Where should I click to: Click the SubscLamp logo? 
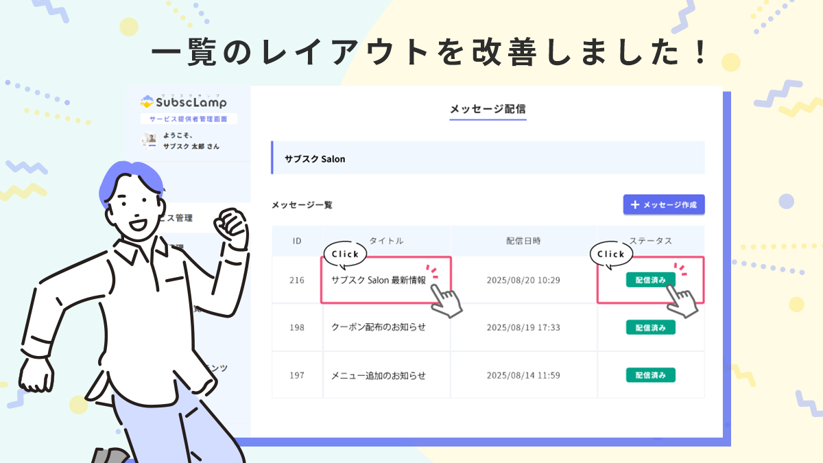point(183,102)
